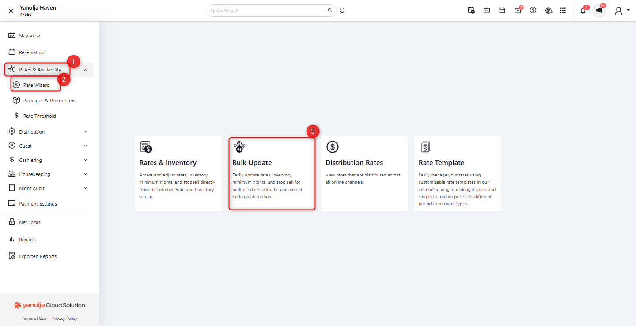Image resolution: width=636 pixels, height=326 pixels.
Task: Click the Terms of Use link
Action: pyautogui.click(x=34, y=319)
